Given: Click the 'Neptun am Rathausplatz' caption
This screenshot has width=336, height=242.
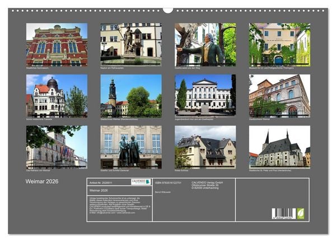Looking at the screenshot, I should tap(112, 68).
